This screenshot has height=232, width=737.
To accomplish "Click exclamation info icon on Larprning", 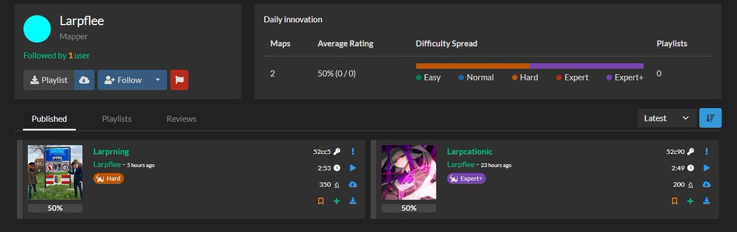I will 353,152.
